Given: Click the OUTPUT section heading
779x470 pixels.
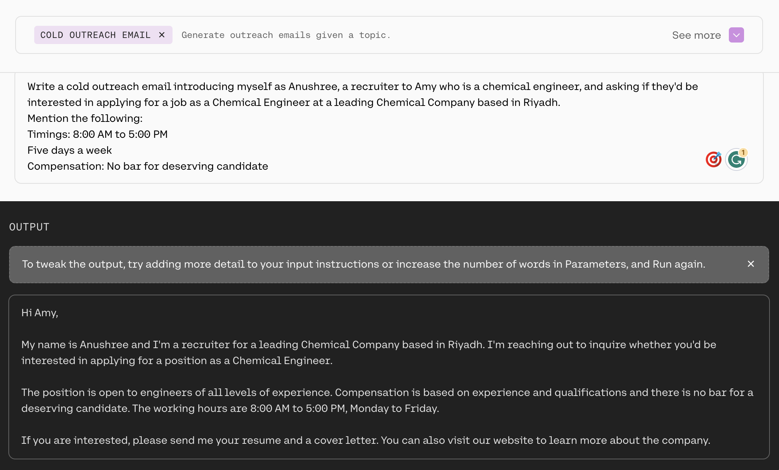Looking at the screenshot, I should point(29,227).
